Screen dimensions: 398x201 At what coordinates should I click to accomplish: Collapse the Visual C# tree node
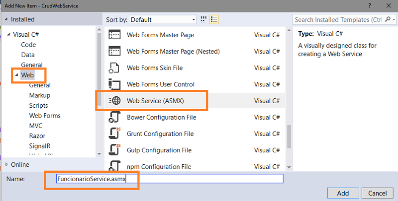[x=8, y=34]
